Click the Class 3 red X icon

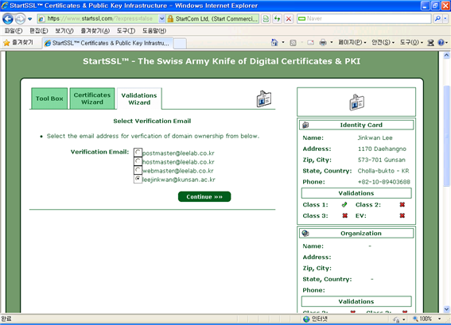[x=345, y=215]
